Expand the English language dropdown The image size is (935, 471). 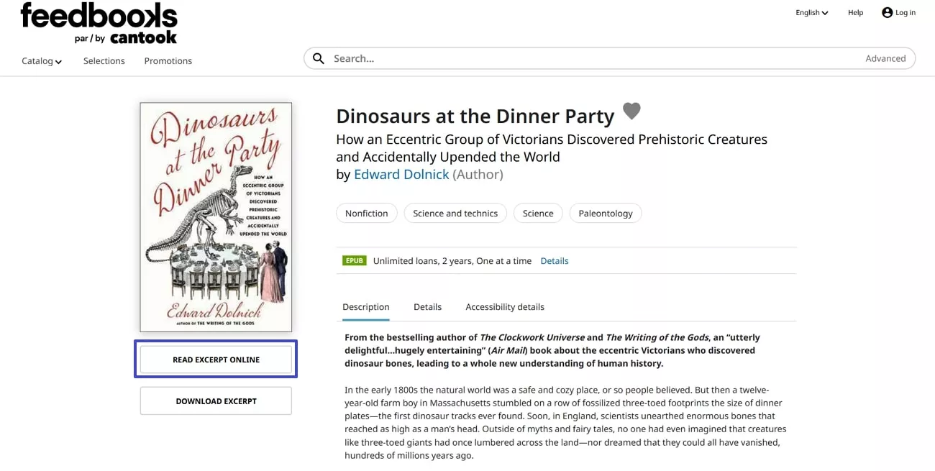point(811,12)
